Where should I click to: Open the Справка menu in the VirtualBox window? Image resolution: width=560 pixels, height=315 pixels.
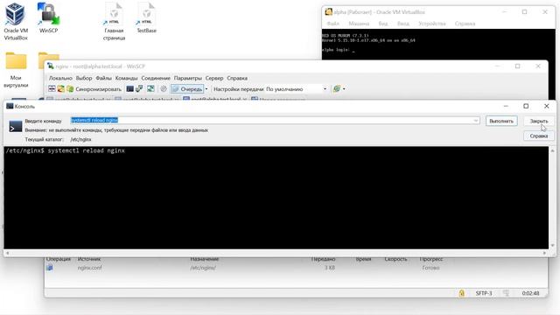point(465,24)
